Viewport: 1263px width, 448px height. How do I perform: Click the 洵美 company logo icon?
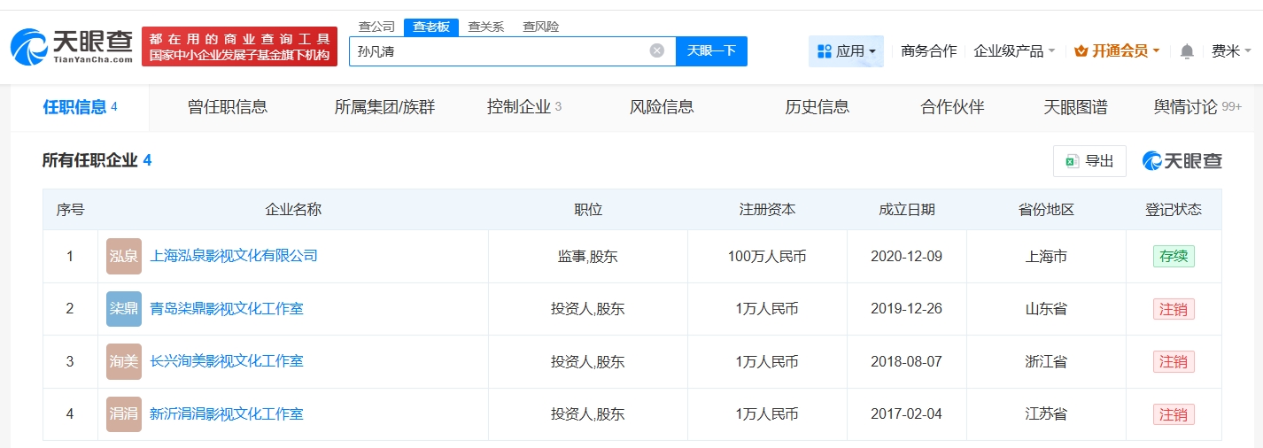click(123, 361)
